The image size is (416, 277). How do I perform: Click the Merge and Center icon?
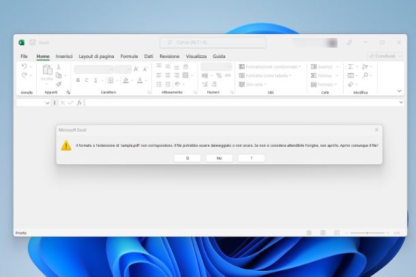185,75
